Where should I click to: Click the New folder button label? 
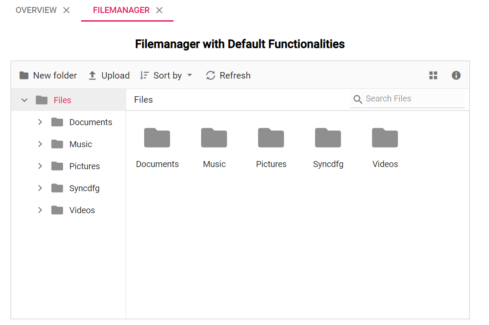55,76
